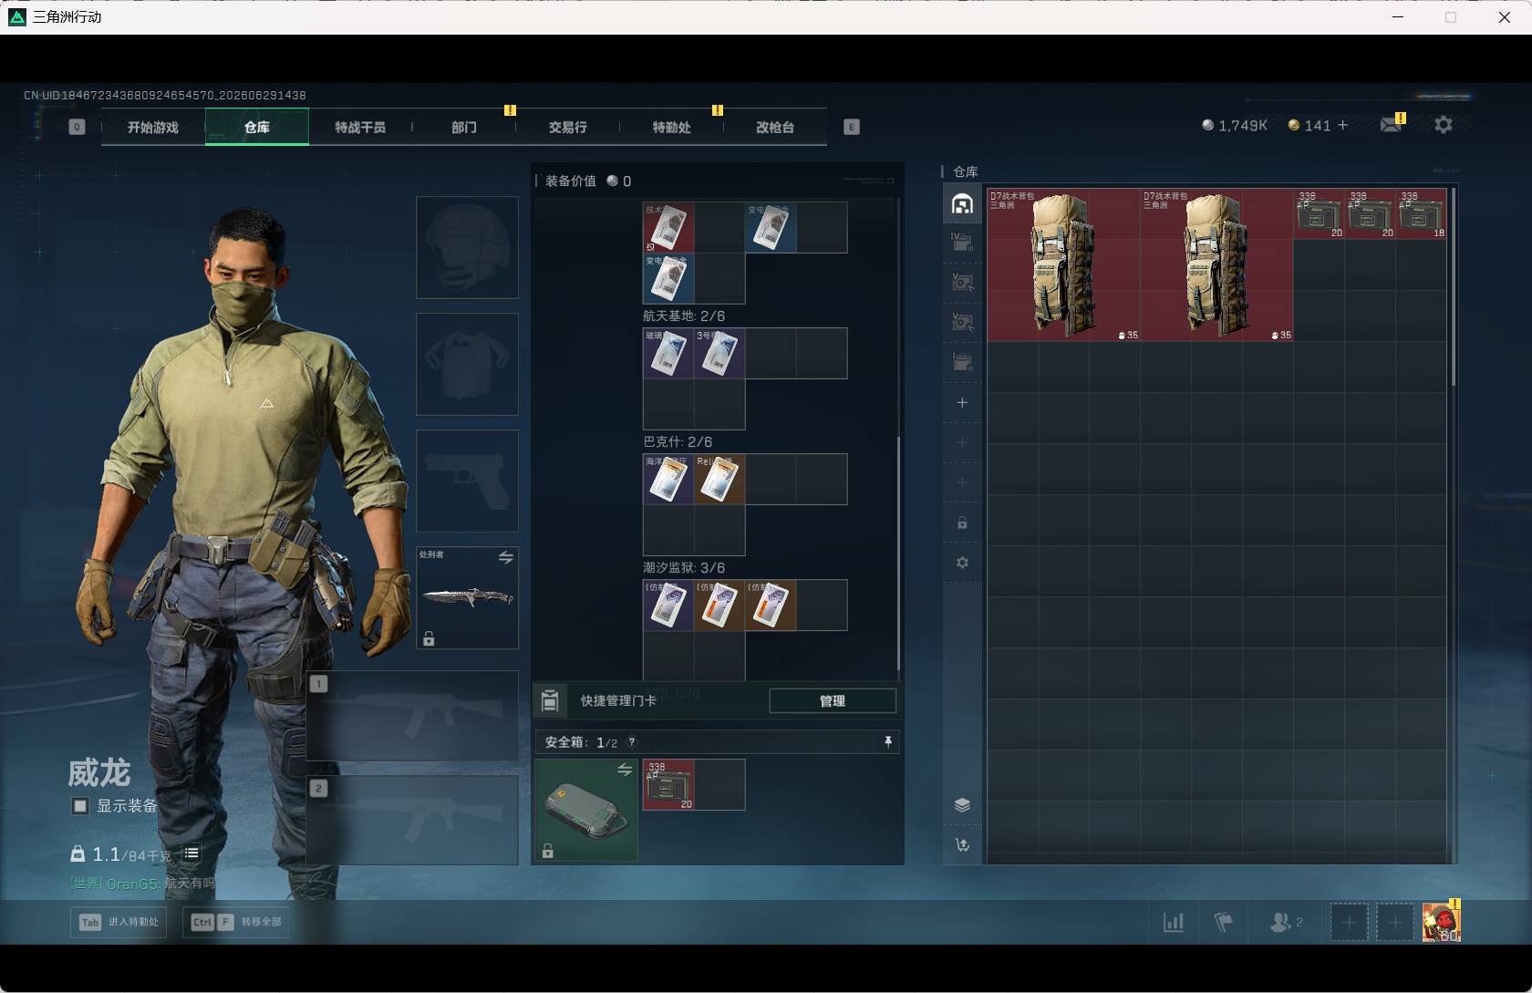
Task: Enable the 显示装备 checkbox
Action: 80,806
